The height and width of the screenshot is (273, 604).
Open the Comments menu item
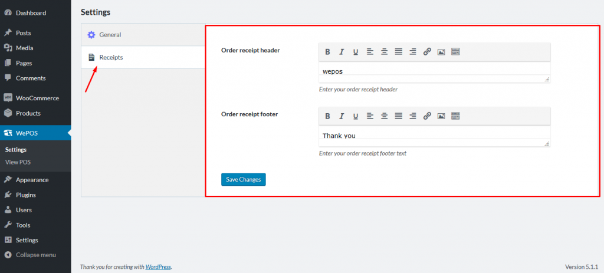coord(35,78)
